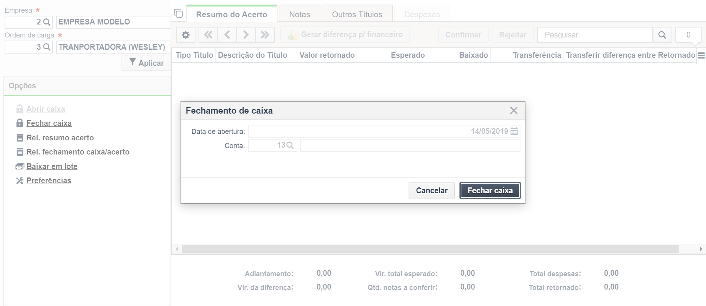
Task: Click the Conta lookup magnifier icon
Action: coord(290,145)
